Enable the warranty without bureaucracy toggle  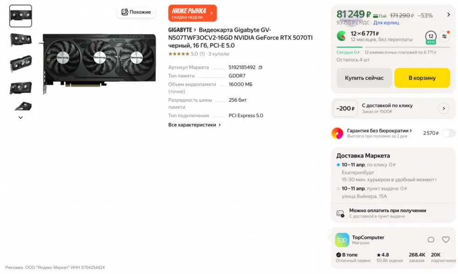click(x=448, y=133)
